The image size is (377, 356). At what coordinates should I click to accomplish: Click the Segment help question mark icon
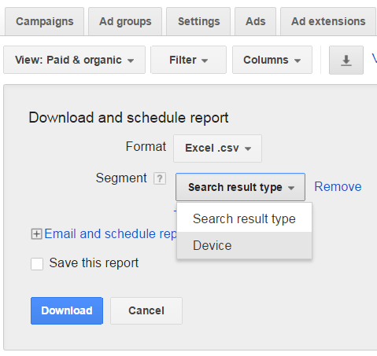point(160,179)
